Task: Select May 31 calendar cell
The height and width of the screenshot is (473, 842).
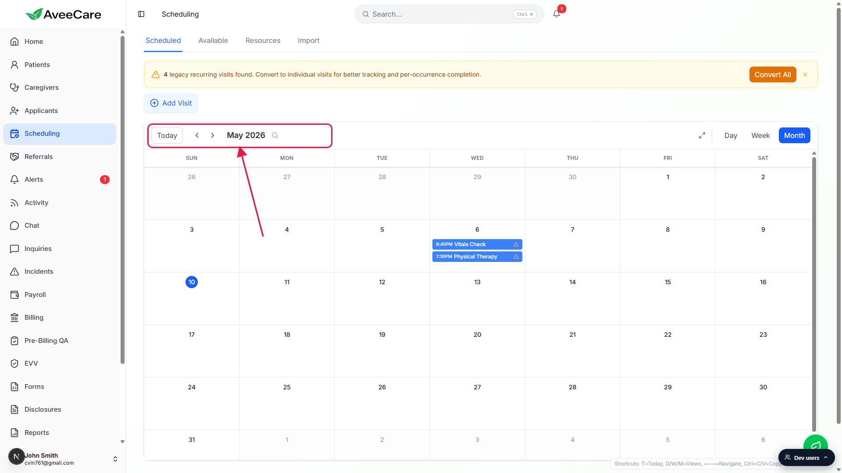Action: (x=192, y=445)
